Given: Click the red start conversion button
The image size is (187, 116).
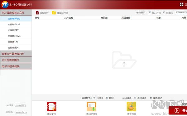Looking at the screenshot, I should [x=178, y=110].
